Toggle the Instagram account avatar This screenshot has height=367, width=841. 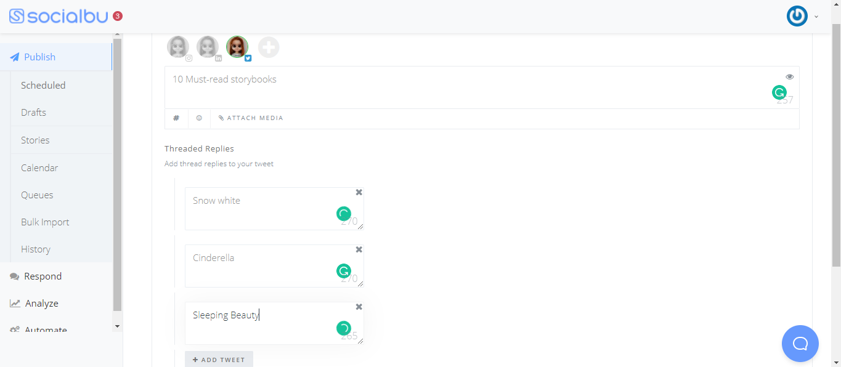coord(179,47)
